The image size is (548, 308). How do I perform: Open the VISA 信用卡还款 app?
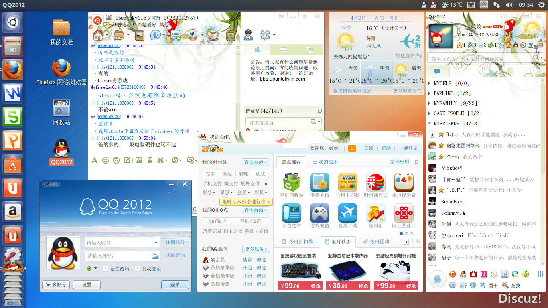[348, 182]
